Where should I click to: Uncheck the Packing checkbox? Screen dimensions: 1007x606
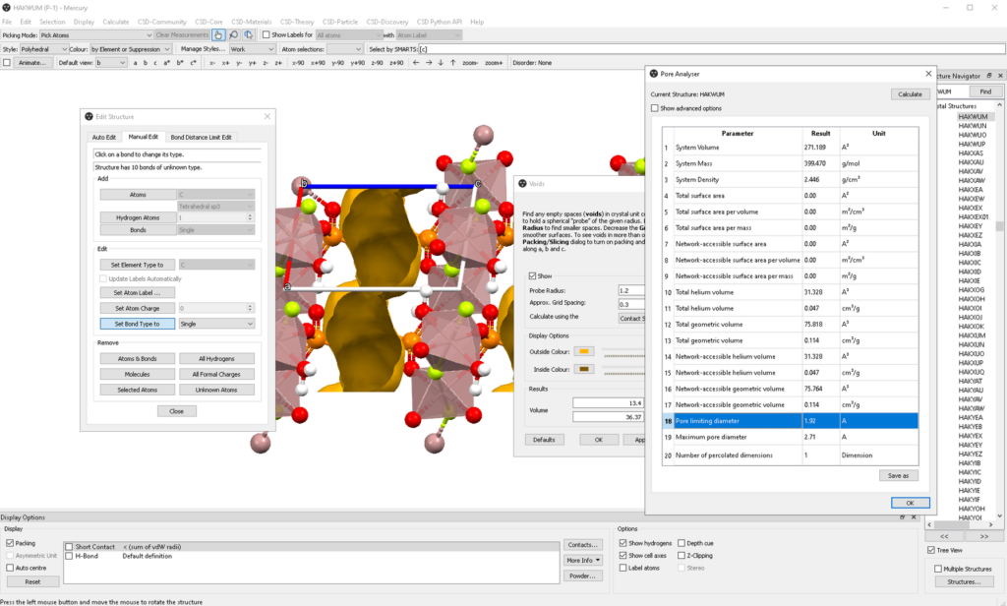pos(10,542)
